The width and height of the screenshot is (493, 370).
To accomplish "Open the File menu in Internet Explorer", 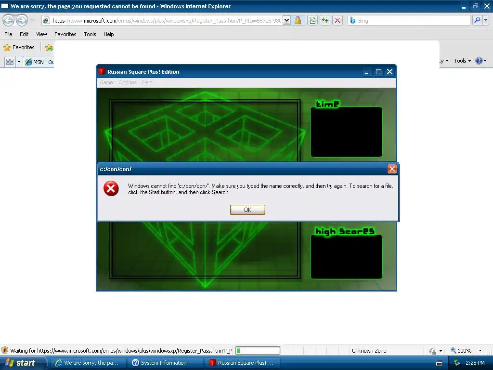I will [x=9, y=34].
